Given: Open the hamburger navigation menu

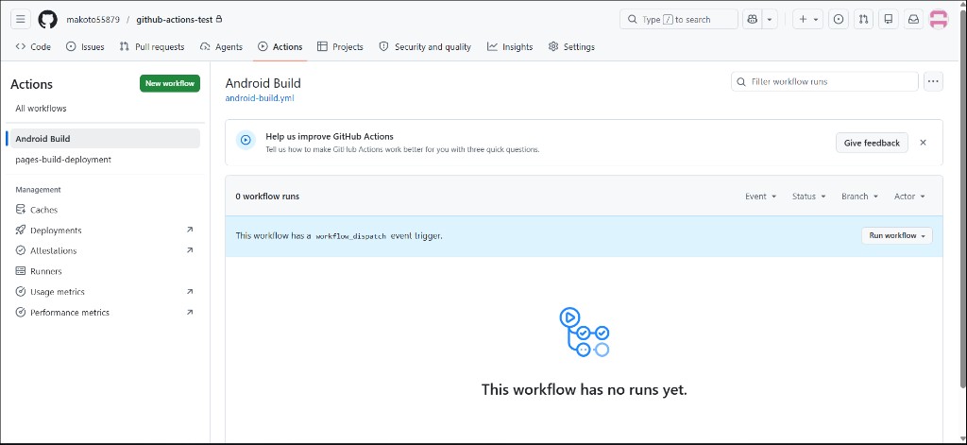Looking at the screenshot, I should click(x=21, y=20).
